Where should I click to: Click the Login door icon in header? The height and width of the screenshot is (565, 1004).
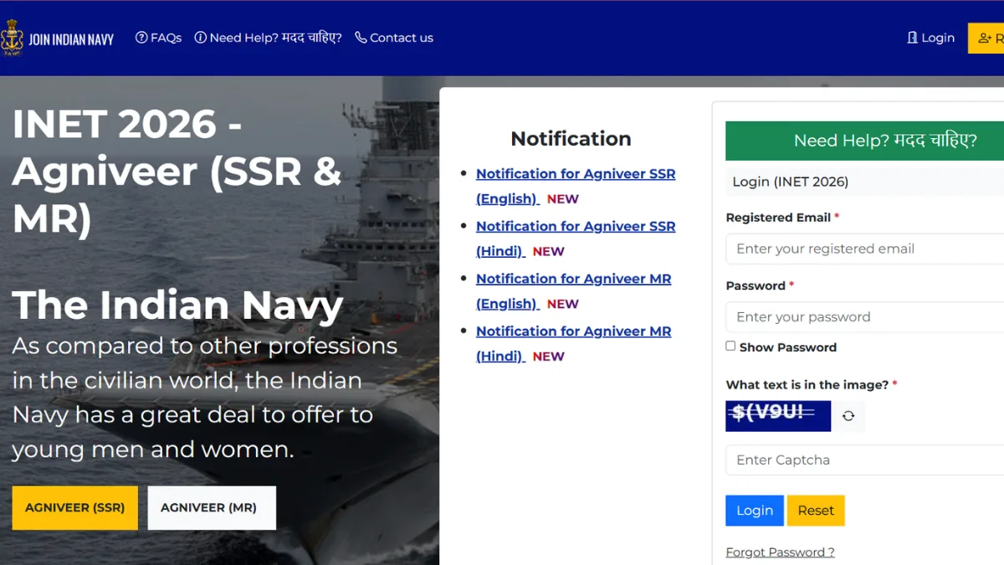point(912,38)
